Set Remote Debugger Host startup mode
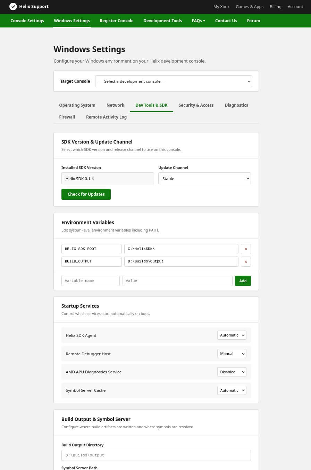 232,353
